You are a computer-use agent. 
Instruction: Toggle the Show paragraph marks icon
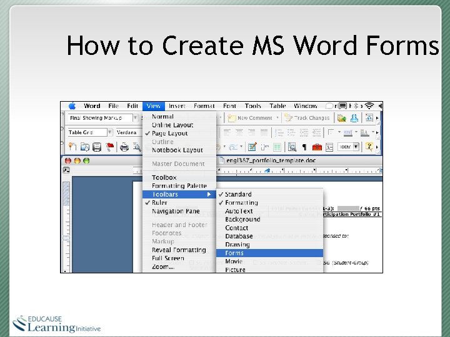coord(304,147)
